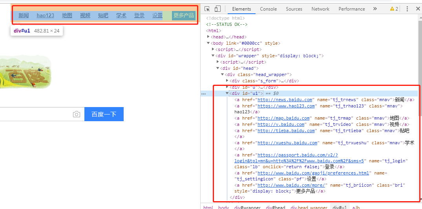Select the closing </div> line under u1
The height and width of the screenshot is (209, 422).
point(237,198)
